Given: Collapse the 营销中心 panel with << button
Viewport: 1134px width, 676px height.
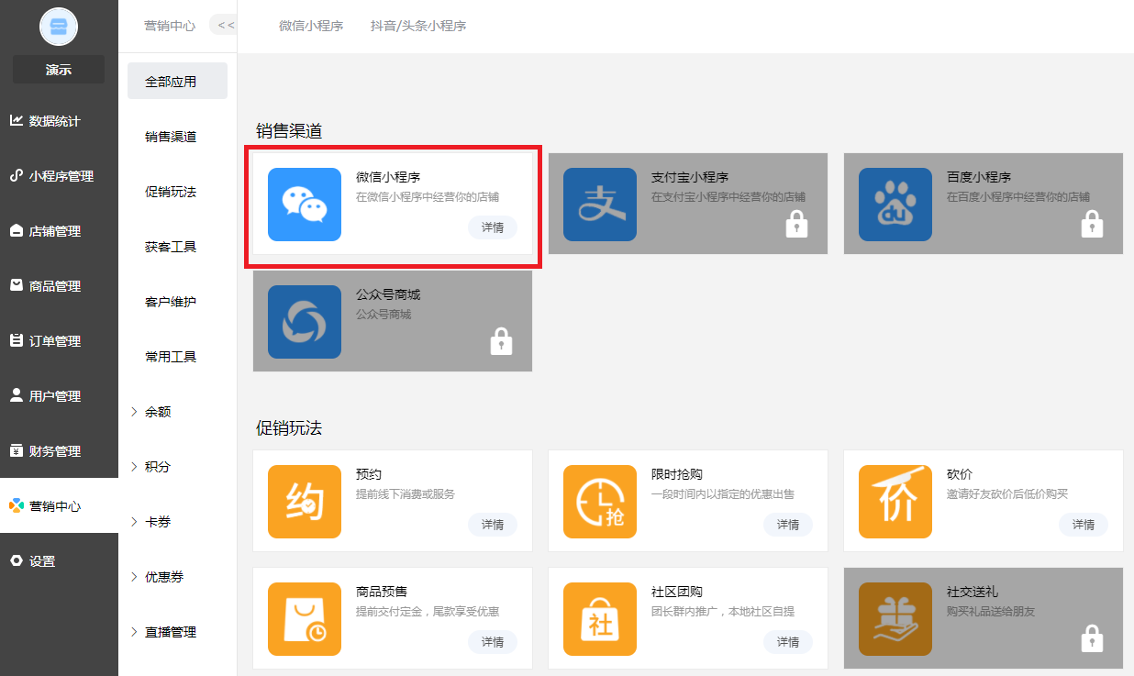Looking at the screenshot, I should [225, 25].
